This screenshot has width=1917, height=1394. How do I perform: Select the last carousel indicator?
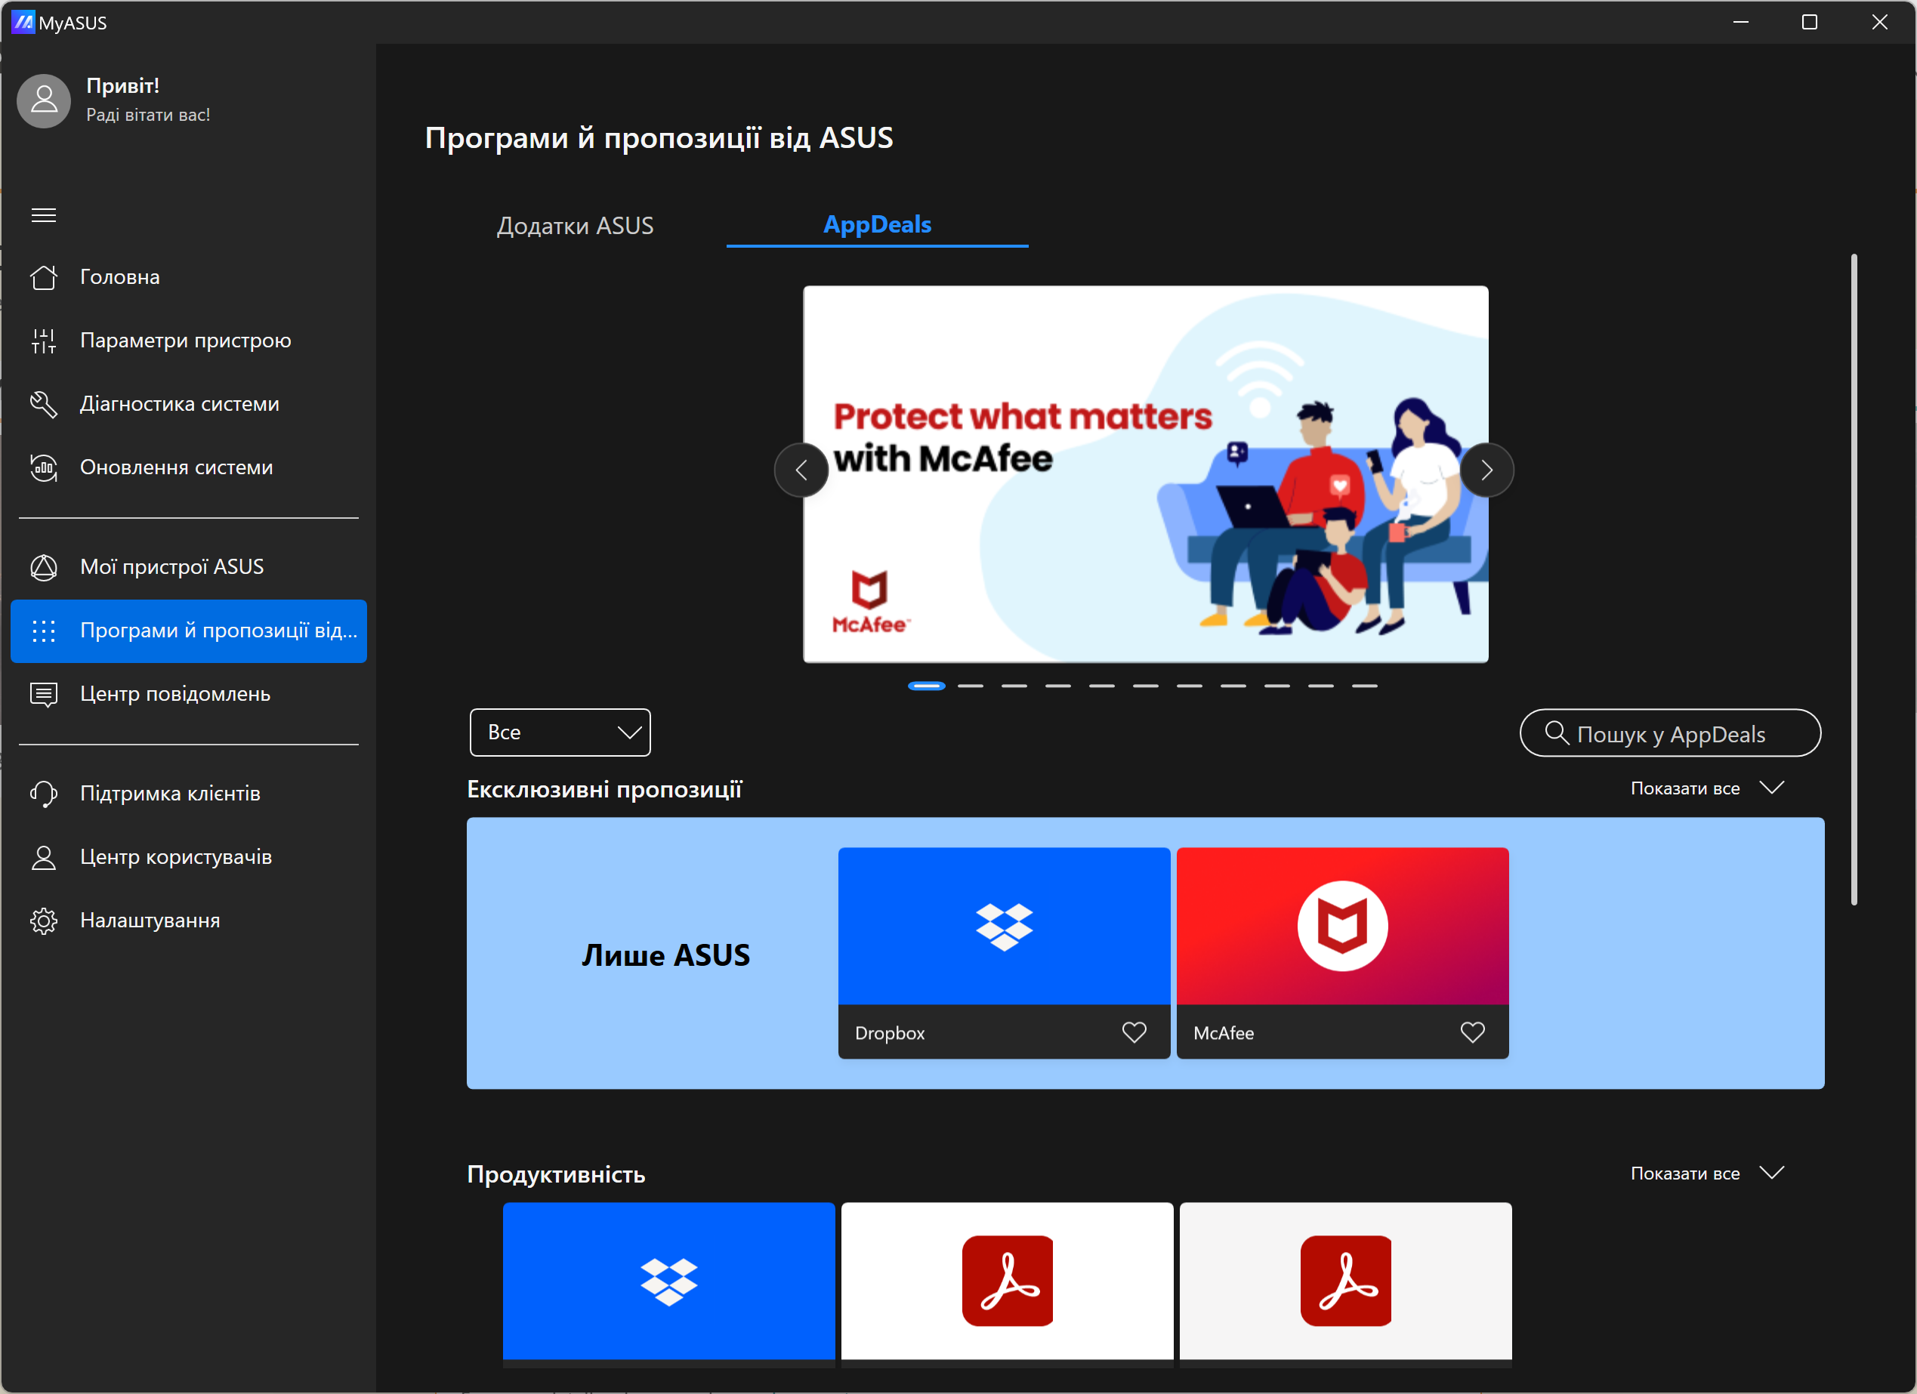click(x=1365, y=686)
